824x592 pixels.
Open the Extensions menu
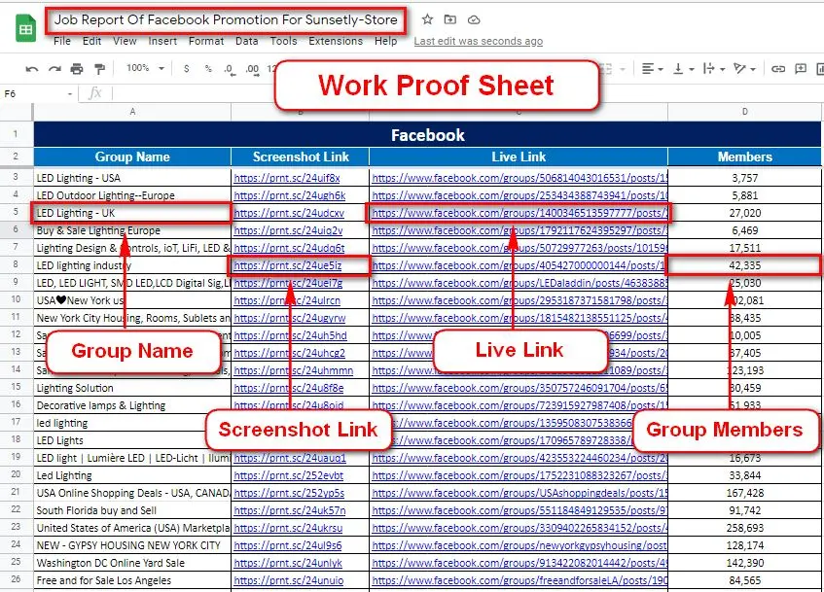coord(336,41)
